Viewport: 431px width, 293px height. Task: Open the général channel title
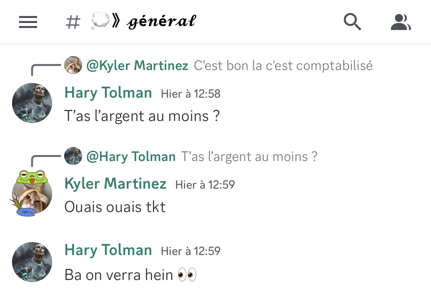tap(161, 22)
